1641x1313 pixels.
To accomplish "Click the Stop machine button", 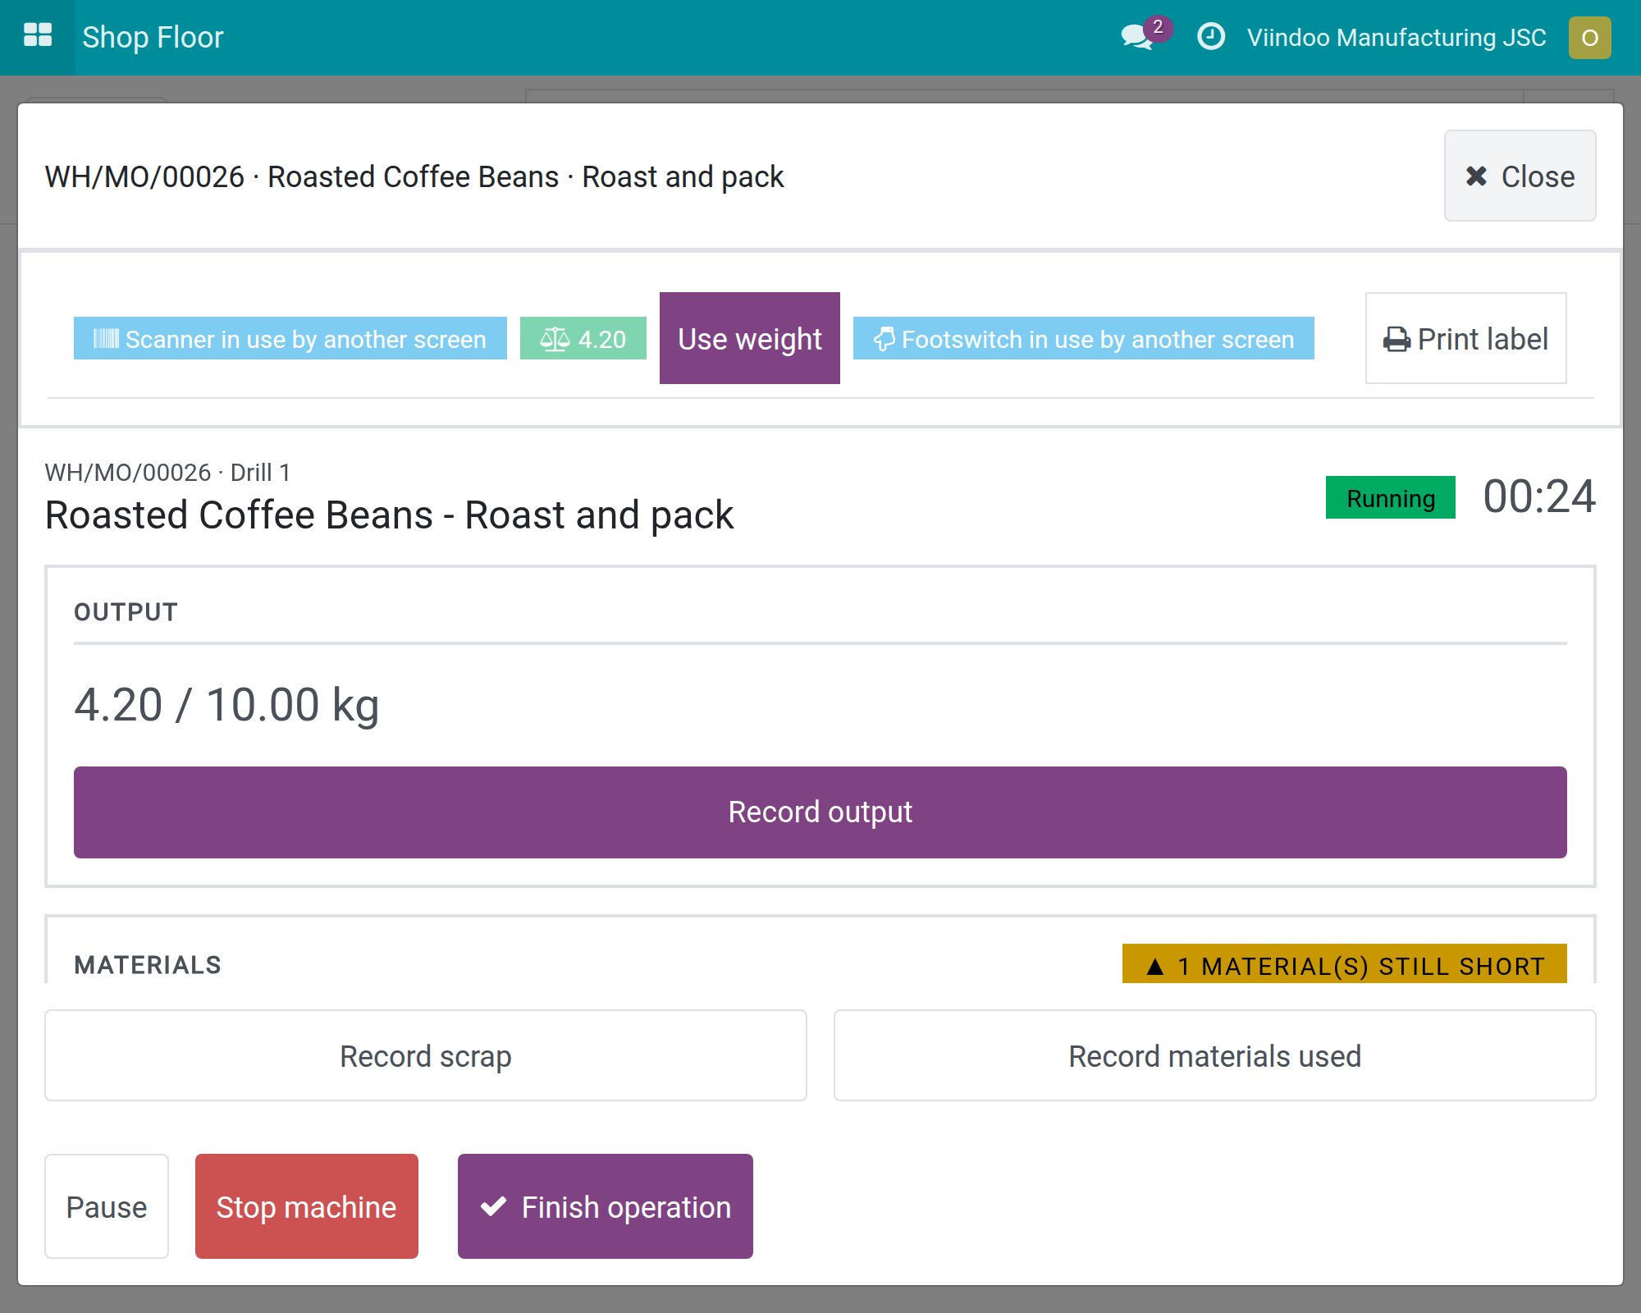I will (x=307, y=1206).
